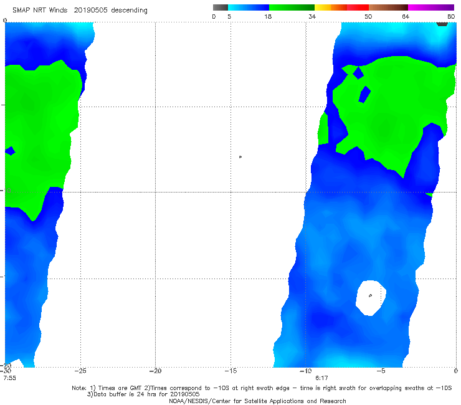
Task: Click the NOAA/NESDIS credit line
Action: click(257, 401)
